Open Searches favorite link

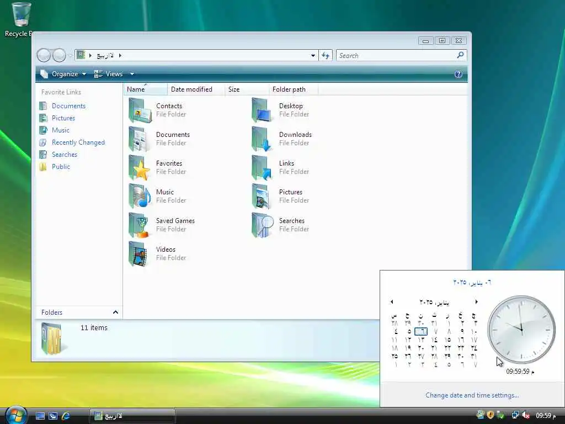[65, 155]
